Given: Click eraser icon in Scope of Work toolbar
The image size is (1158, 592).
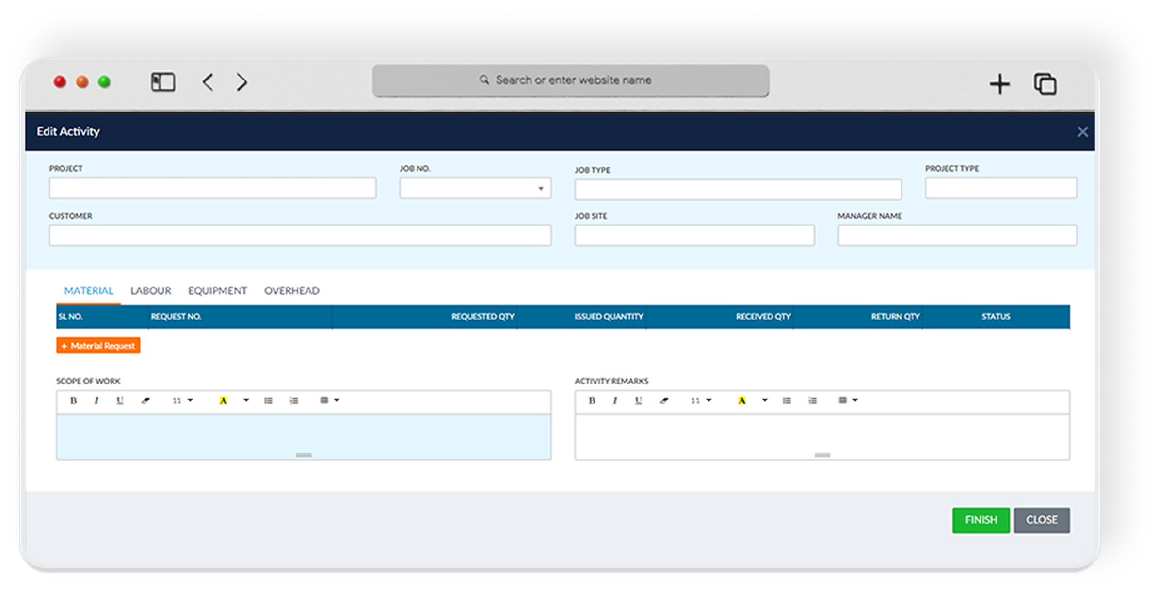Looking at the screenshot, I should [145, 400].
